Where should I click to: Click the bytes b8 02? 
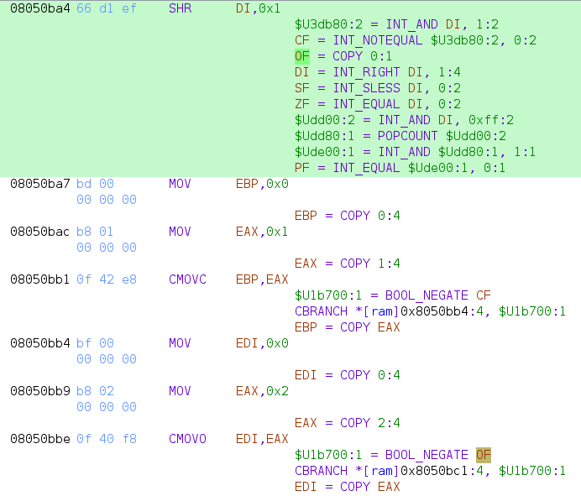point(95,391)
